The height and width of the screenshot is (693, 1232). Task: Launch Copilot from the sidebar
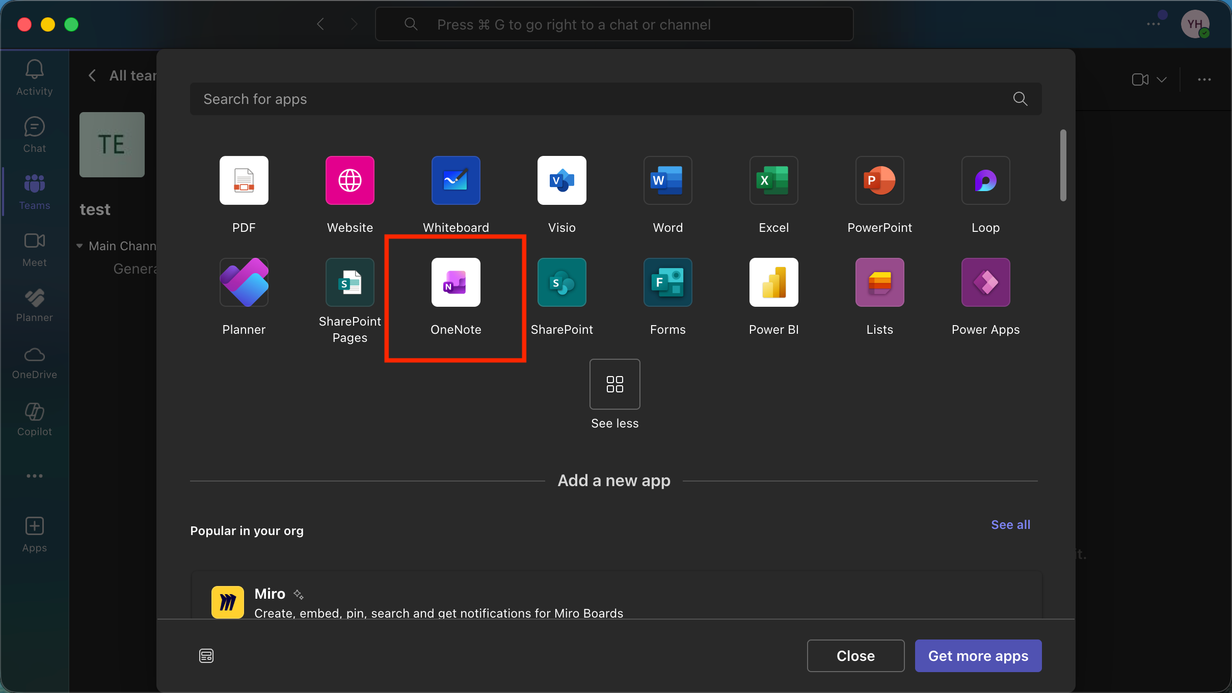coord(35,419)
